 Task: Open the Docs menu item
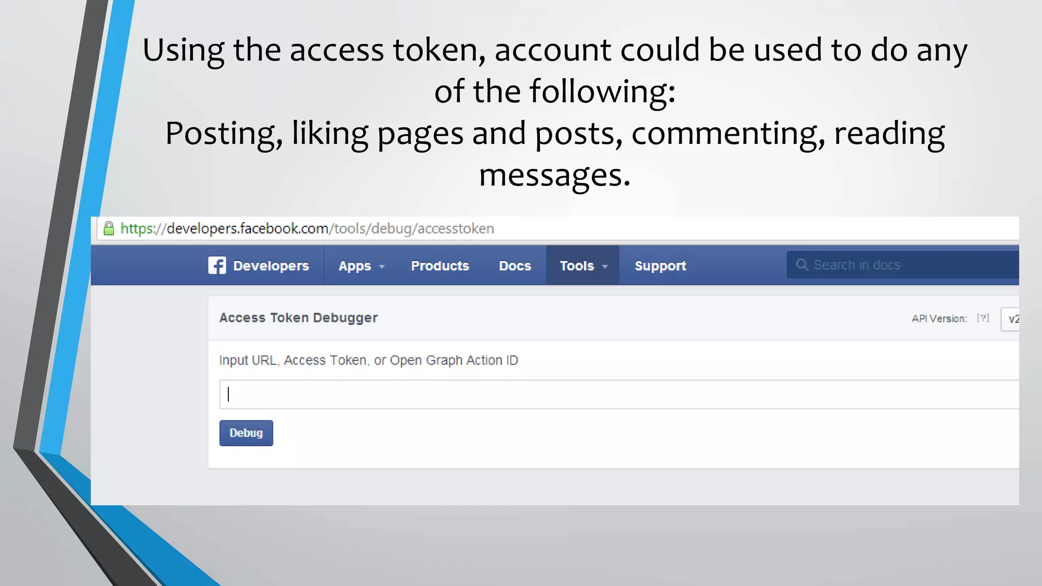(515, 266)
